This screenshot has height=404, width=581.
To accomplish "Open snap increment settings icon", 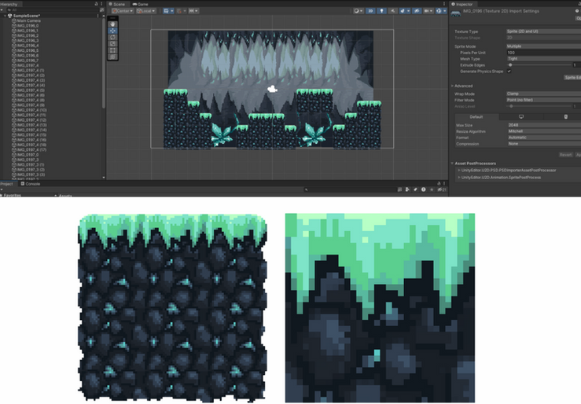I will click(x=193, y=11).
